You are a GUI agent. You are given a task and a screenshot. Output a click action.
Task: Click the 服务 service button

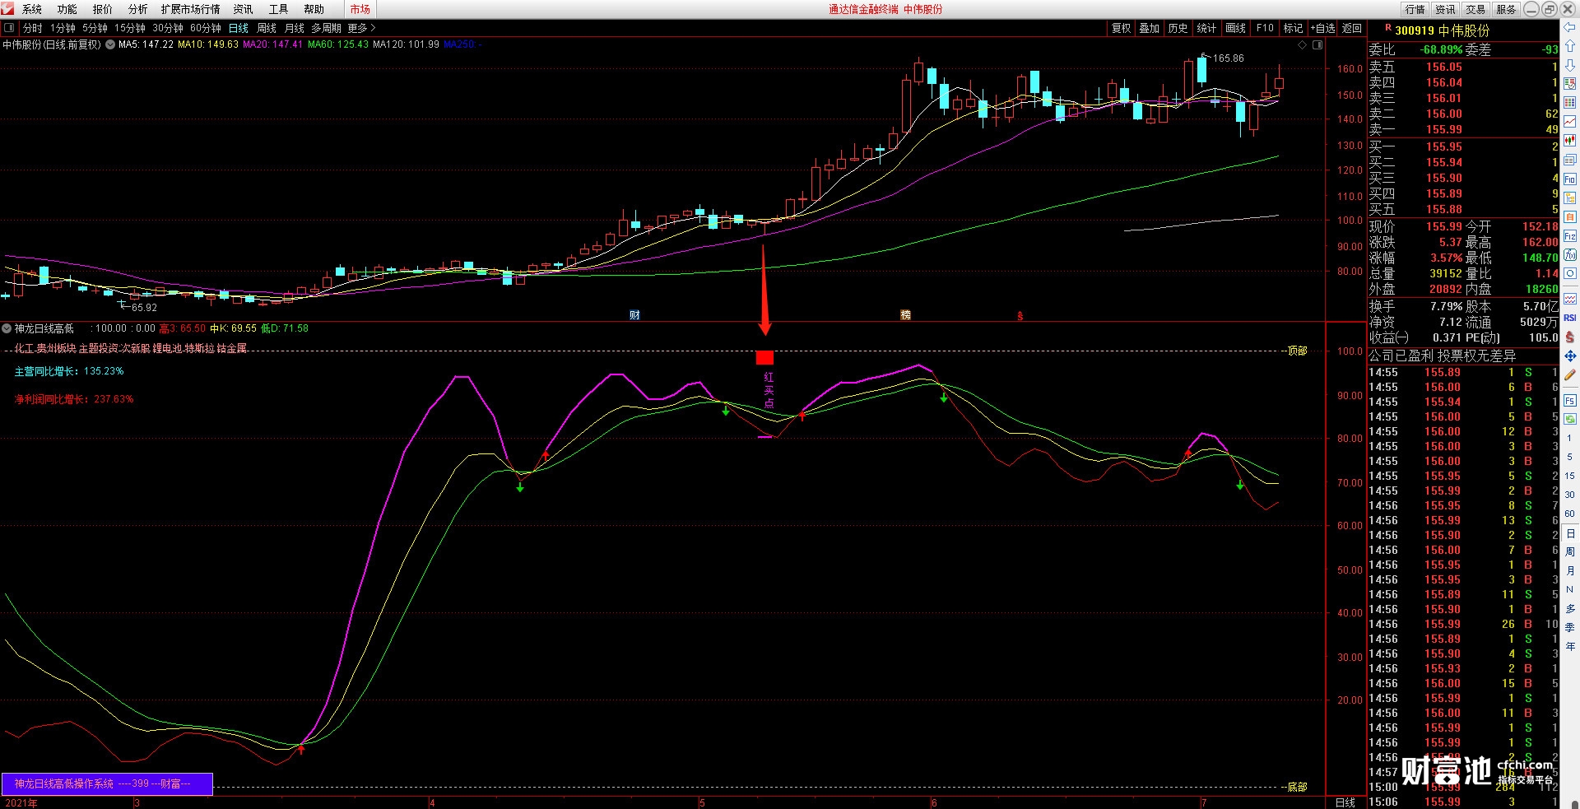pyautogui.click(x=1506, y=9)
